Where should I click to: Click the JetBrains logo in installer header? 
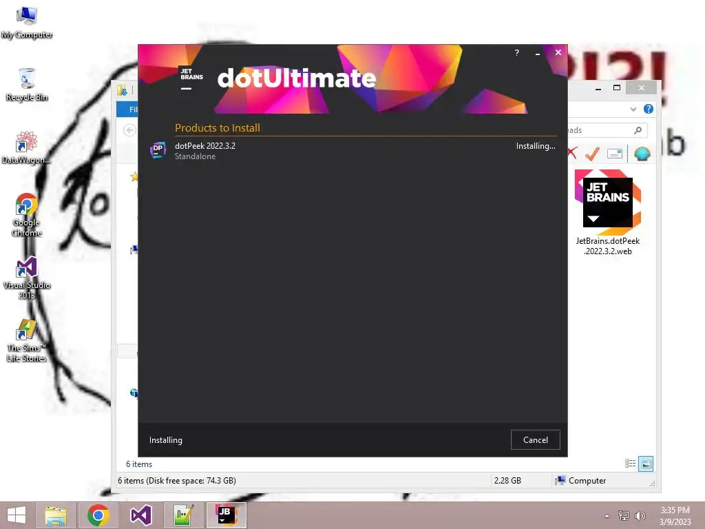[x=191, y=79]
